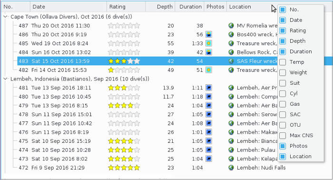333x180 pixels.
Task: Uncheck the Duration column checkbox
Action: (283, 51)
